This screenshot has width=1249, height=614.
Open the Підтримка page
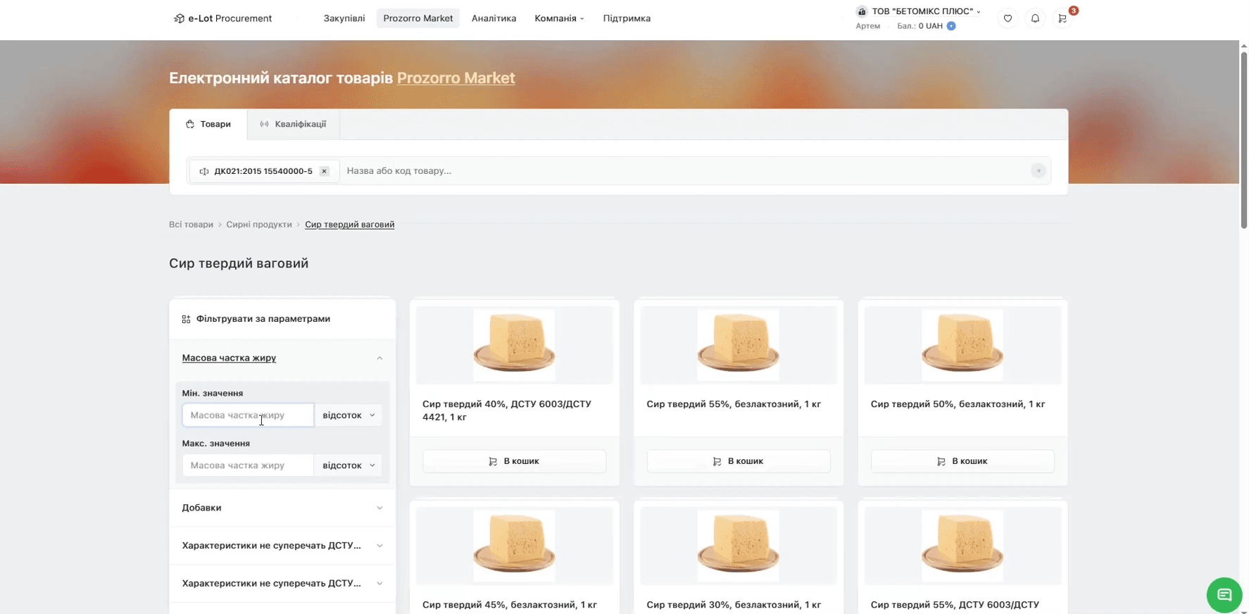pos(627,18)
